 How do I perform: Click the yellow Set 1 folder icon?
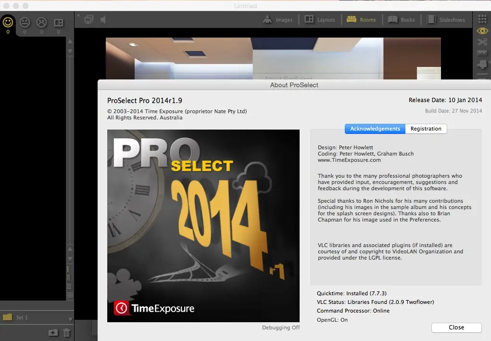tap(7, 317)
